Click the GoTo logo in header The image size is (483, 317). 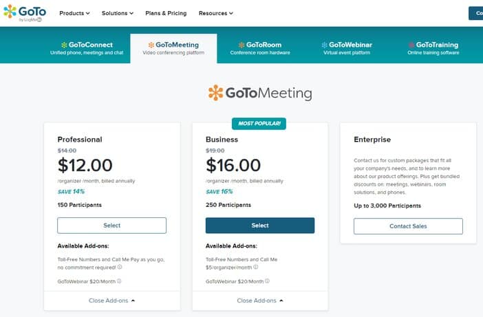pyautogui.click(x=25, y=13)
